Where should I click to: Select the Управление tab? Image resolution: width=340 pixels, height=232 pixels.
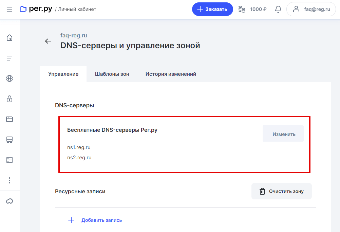tap(63, 74)
